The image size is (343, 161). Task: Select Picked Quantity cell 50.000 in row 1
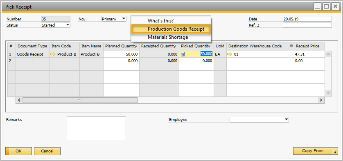[x=196, y=54]
